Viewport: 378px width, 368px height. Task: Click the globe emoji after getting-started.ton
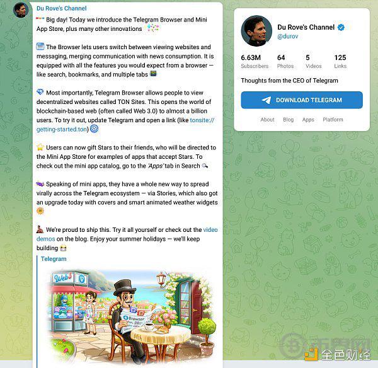(x=94, y=129)
